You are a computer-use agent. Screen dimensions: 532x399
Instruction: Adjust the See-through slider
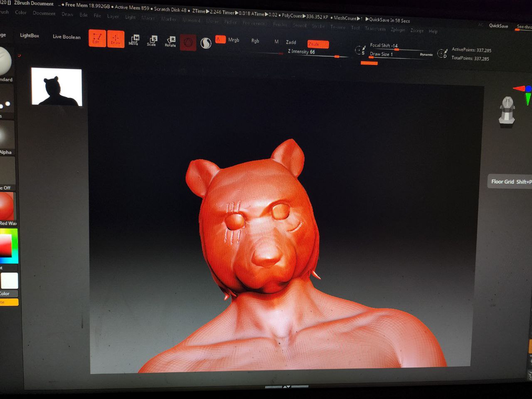524,27
